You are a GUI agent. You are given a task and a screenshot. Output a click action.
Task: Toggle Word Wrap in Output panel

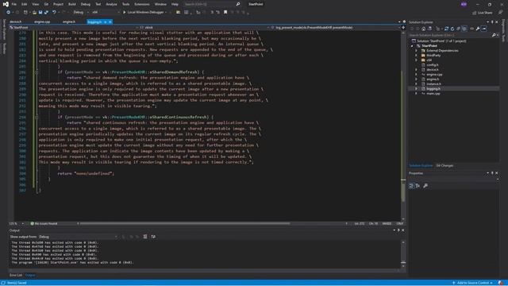(153, 237)
